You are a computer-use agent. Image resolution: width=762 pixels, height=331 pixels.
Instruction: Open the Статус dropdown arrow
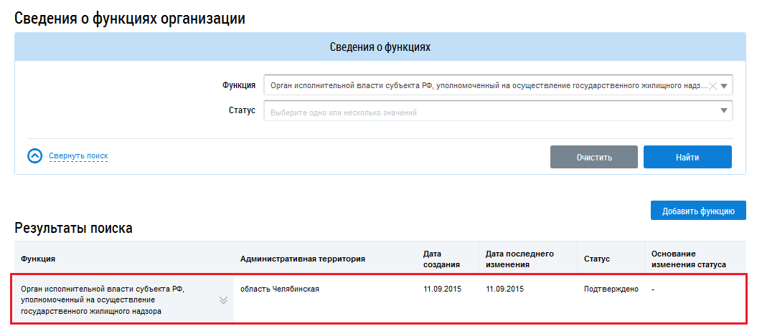pyautogui.click(x=725, y=112)
